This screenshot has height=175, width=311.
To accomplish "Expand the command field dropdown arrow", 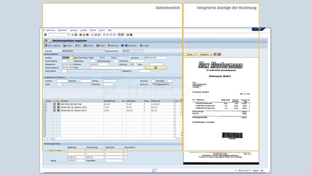I will [68, 34].
